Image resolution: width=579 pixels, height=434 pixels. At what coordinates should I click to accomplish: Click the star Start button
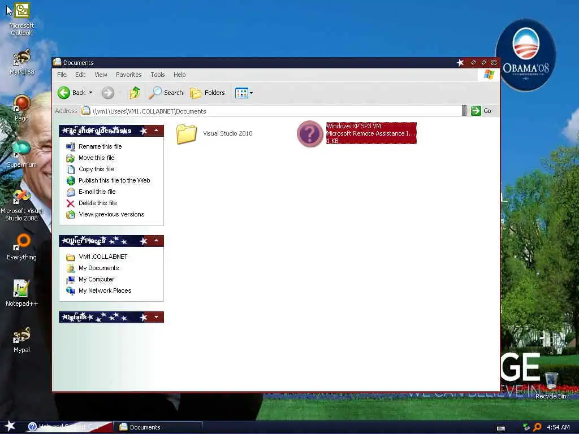coord(10,427)
